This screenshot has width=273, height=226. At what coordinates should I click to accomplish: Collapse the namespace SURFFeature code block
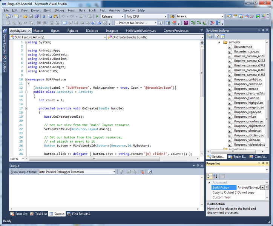pos(26,80)
